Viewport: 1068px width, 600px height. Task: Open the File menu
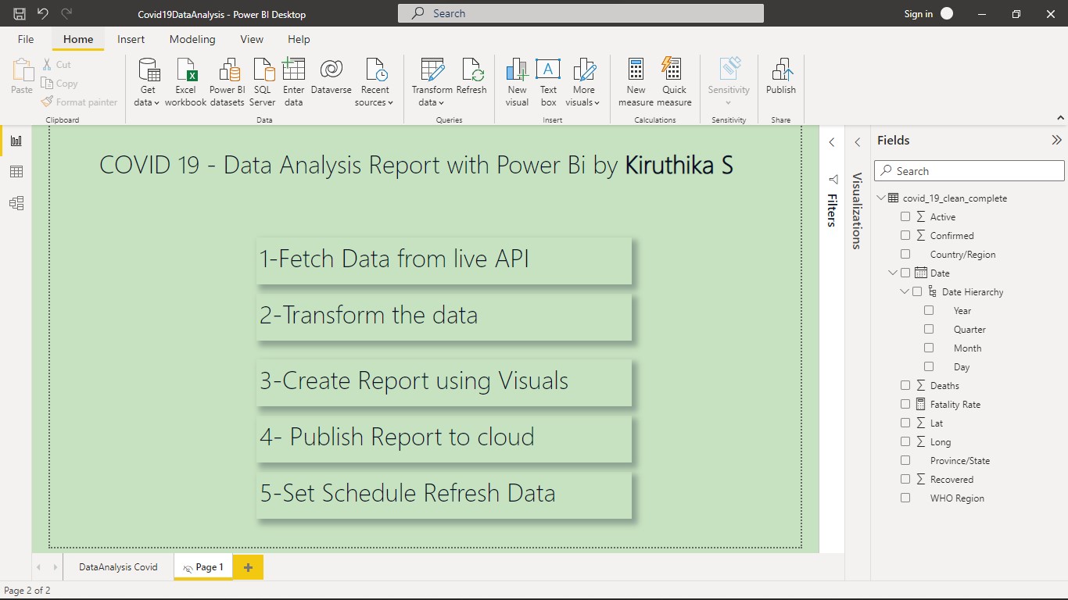click(26, 39)
